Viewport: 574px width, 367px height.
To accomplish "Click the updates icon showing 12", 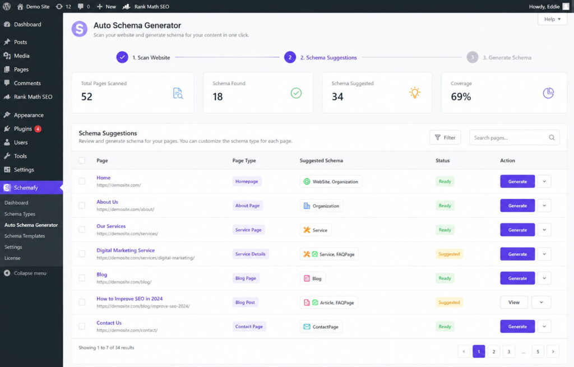I will (x=59, y=7).
